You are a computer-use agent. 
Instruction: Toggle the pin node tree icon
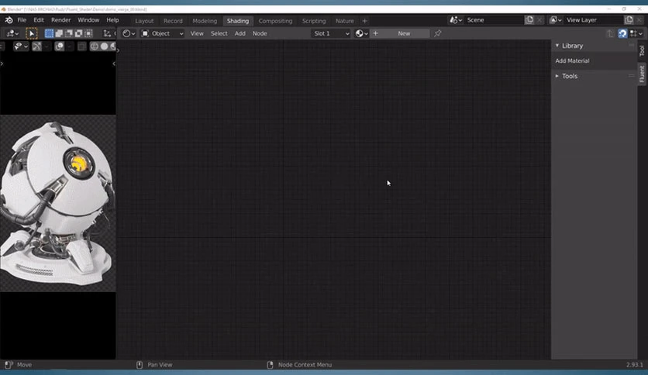click(438, 33)
